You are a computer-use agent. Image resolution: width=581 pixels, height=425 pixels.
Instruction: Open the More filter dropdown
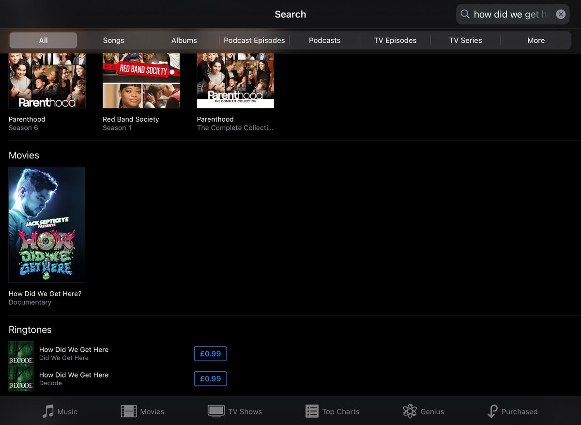(536, 40)
